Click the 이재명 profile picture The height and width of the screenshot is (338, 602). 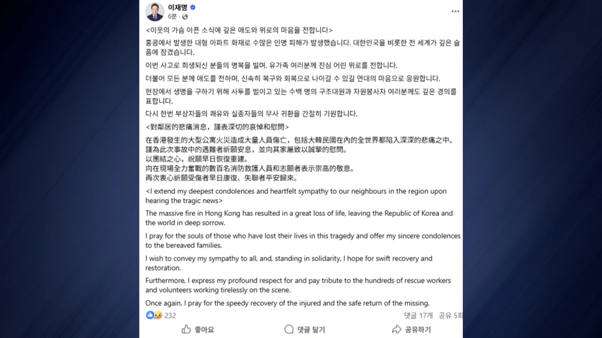[x=155, y=12]
